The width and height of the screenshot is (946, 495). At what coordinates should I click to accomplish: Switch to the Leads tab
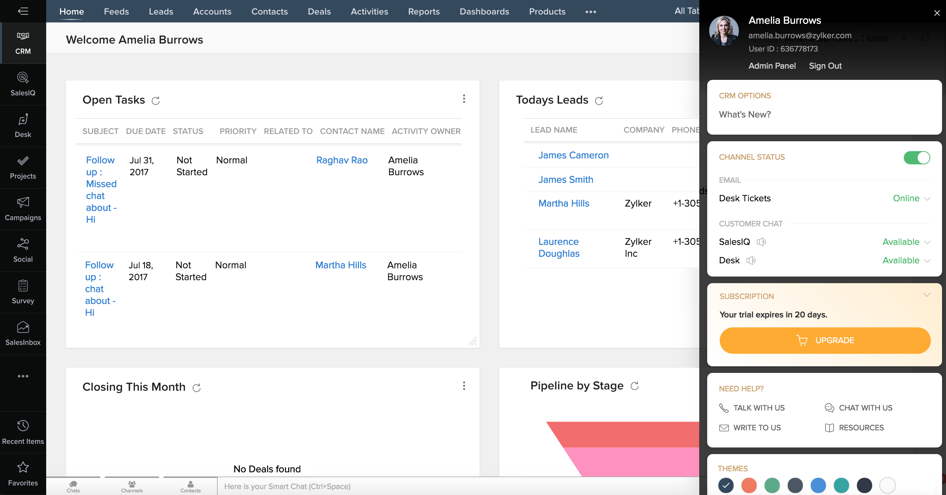[x=161, y=12]
